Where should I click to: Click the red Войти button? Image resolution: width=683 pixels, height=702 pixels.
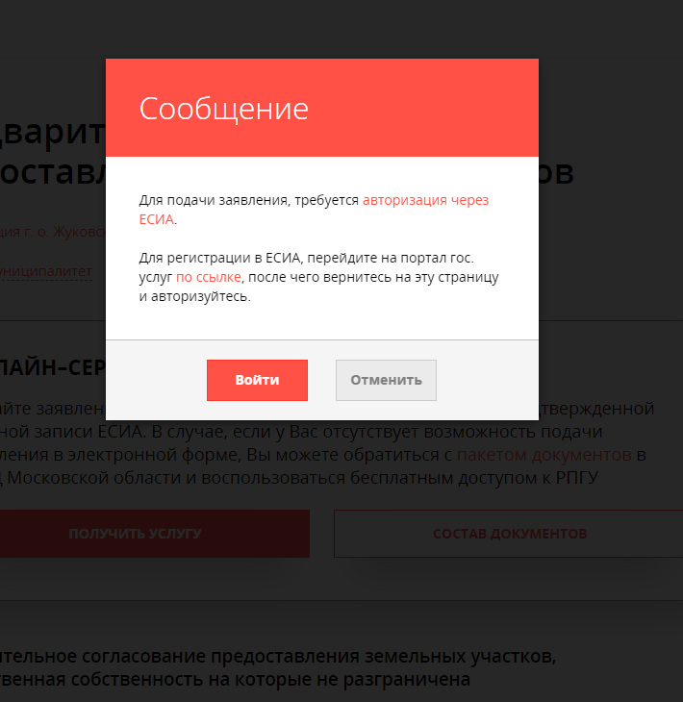[x=257, y=380]
